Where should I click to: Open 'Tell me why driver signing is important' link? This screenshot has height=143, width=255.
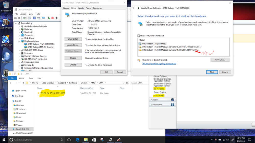click(x=159, y=64)
